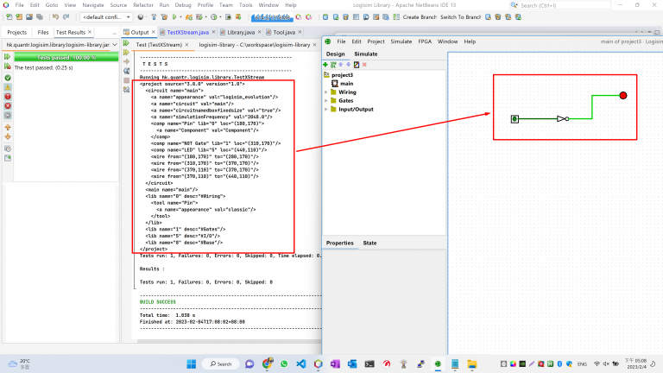Click the Switch To Branch toolbar button
The height and width of the screenshot is (373, 663).
click(460, 17)
